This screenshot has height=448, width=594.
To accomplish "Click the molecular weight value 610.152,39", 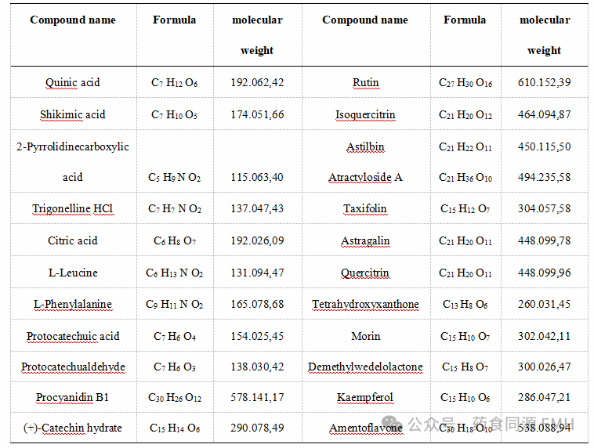I will point(544,82).
